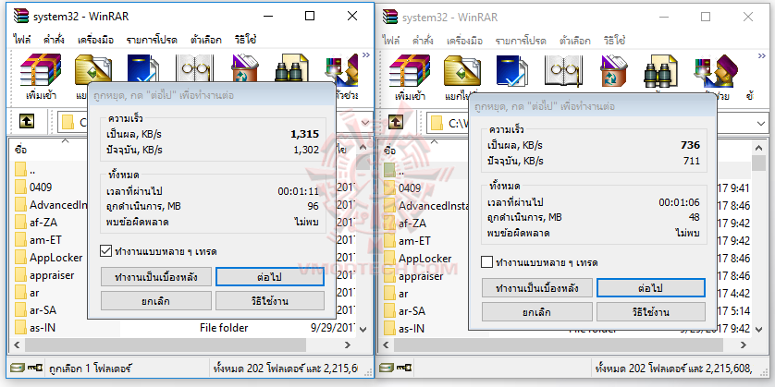
Task: Click the Wizard (ตัวช่วย) icon in right window toolbar
Action: [716, 70]
